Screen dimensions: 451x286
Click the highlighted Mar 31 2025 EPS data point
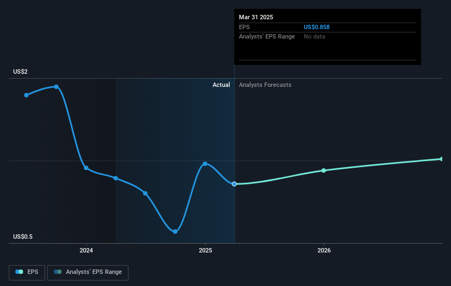235,184
